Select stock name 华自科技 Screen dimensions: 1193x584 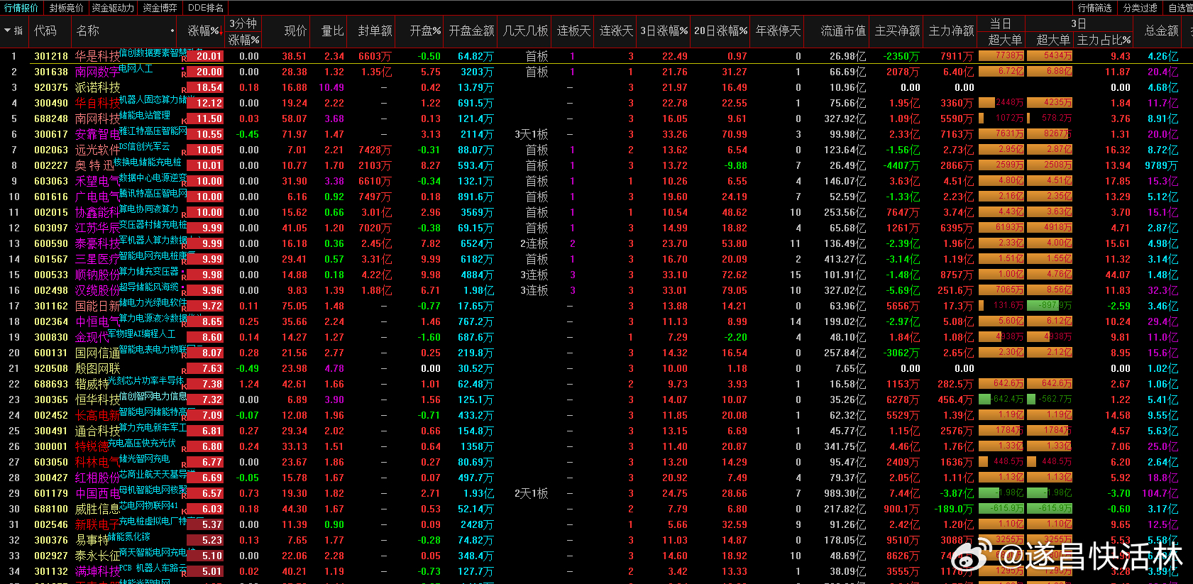point(98,103)
